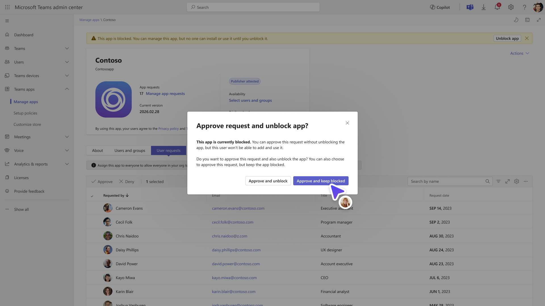
Task: Open cameron.evans@contoso.com email link
Action: [x=238, y=208]
